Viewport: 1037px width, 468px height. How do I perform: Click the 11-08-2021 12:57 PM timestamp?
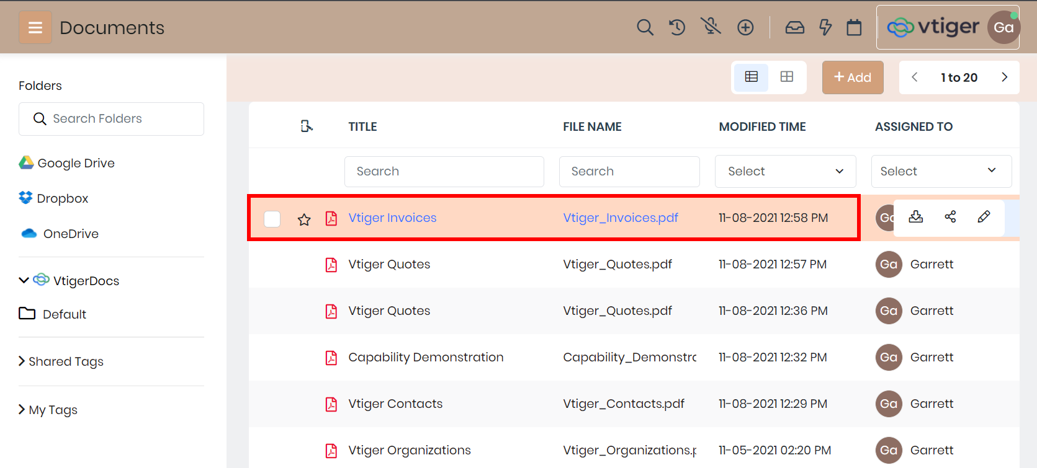pyautogui.click(x=773, y=264)
